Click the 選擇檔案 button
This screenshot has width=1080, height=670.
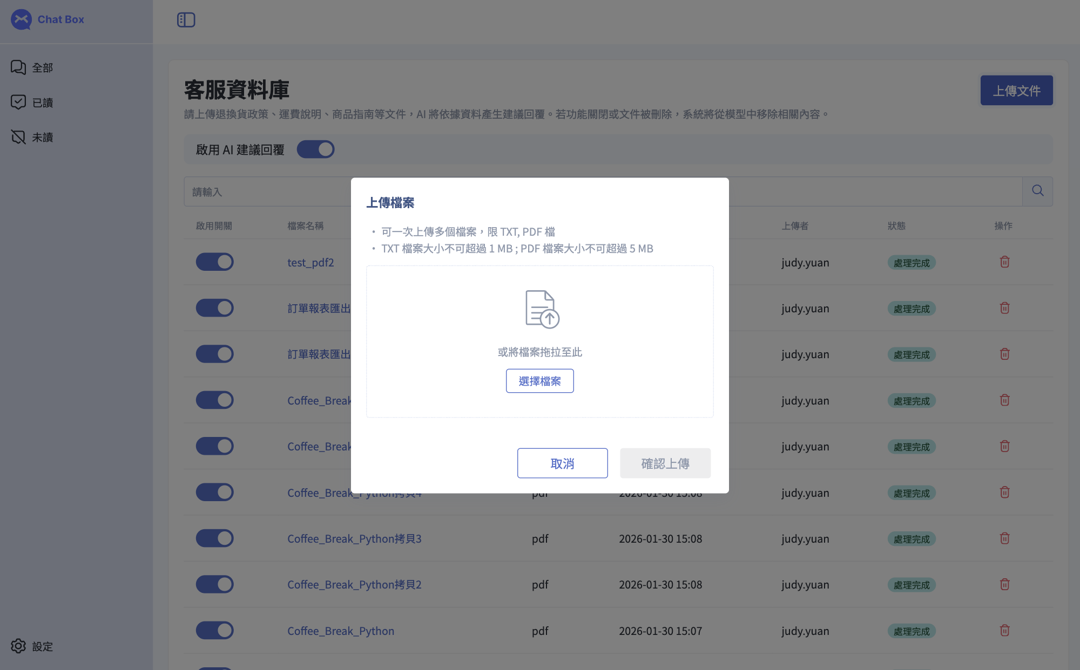[539, 381]
